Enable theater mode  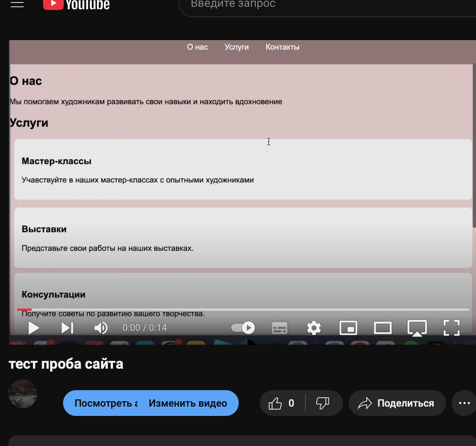[x=383, y=328]
